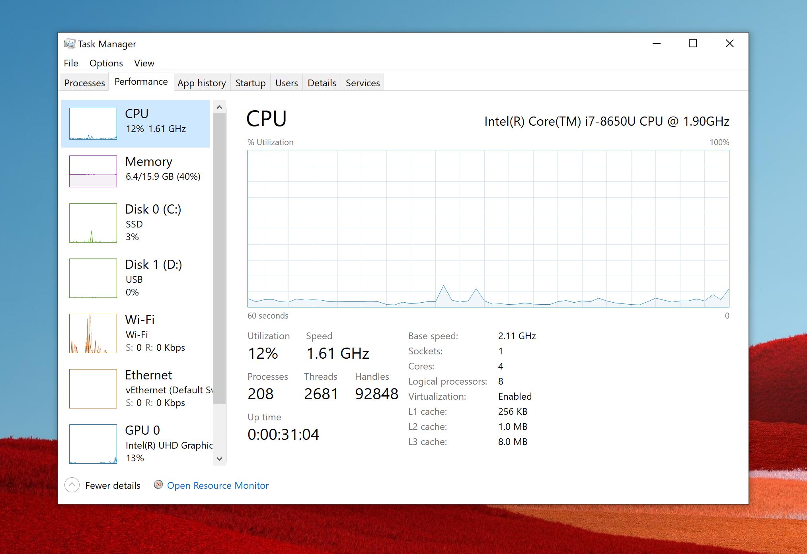Open the Users tab
807x554 pixels.
[287, 83]
